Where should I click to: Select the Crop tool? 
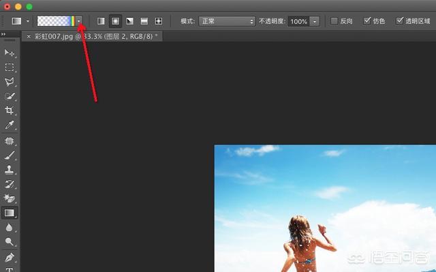9,110
